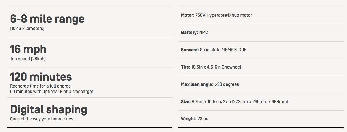Select '10.5in x 4.5-6in Onewheel' value
Image resolution: width=347 pixels, height=132 pixels.
(216, 67)
